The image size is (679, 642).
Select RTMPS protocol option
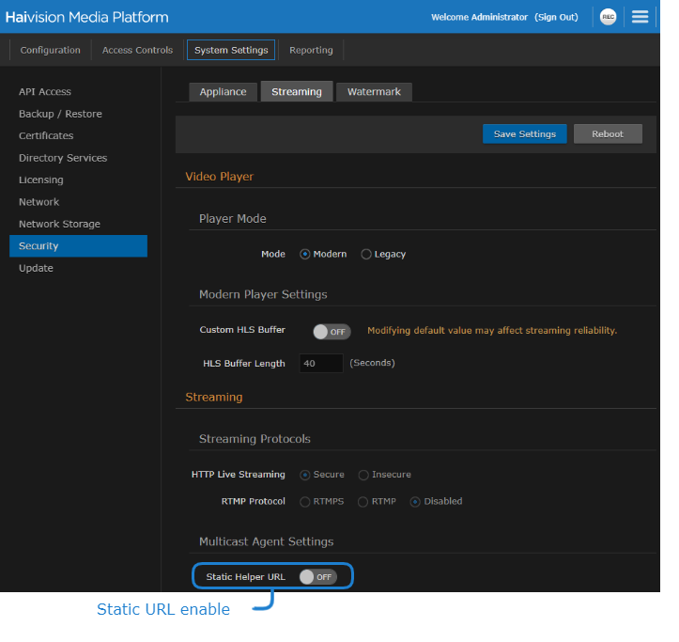coord(305,501)
